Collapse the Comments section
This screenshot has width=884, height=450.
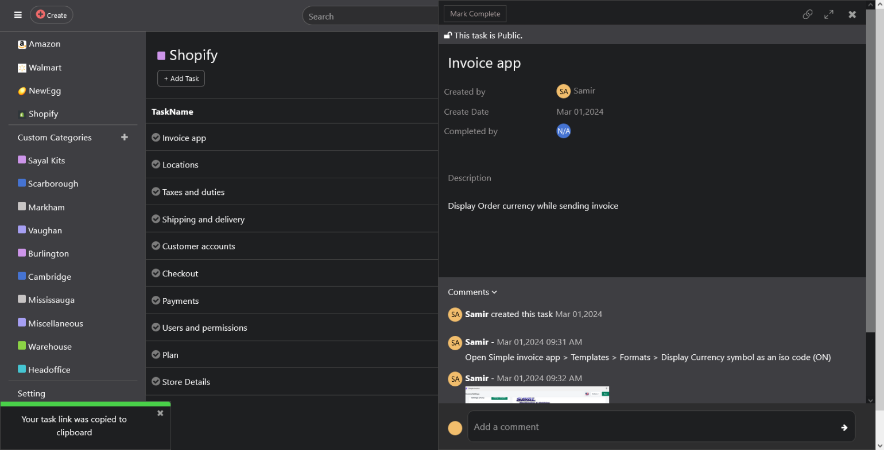pyautogui.click(x=472, y=292)
